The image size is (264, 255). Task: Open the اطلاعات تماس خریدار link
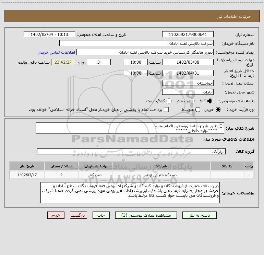click(57, 52)
